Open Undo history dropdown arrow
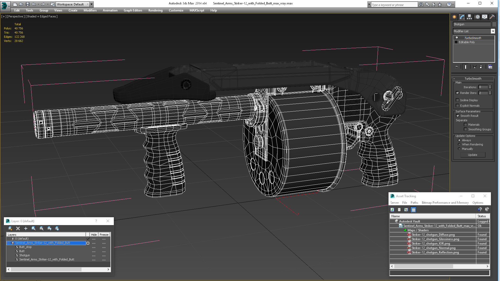The image size is (500, 281). click(38, 4)
